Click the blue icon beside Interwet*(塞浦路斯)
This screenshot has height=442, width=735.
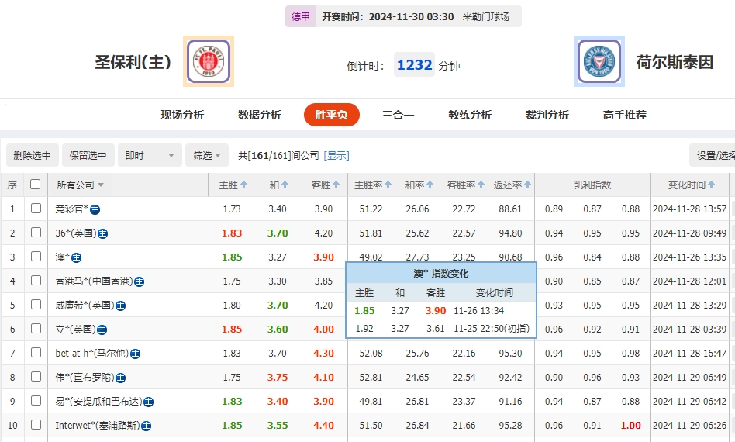point(146,426)
